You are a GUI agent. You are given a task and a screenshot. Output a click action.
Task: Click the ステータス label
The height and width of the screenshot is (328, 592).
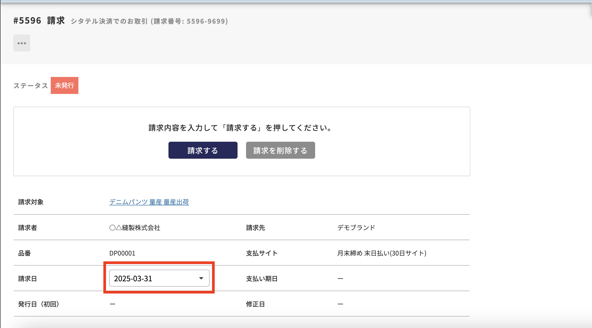[31, 86]
